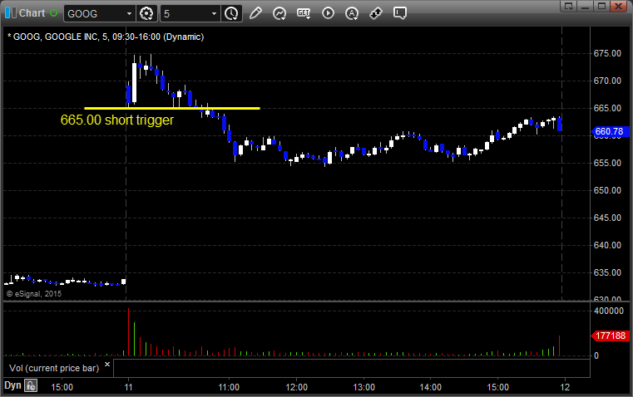Close the chart window
The width and height of the screenshot is (633, 397).
(x=618, y=6)
